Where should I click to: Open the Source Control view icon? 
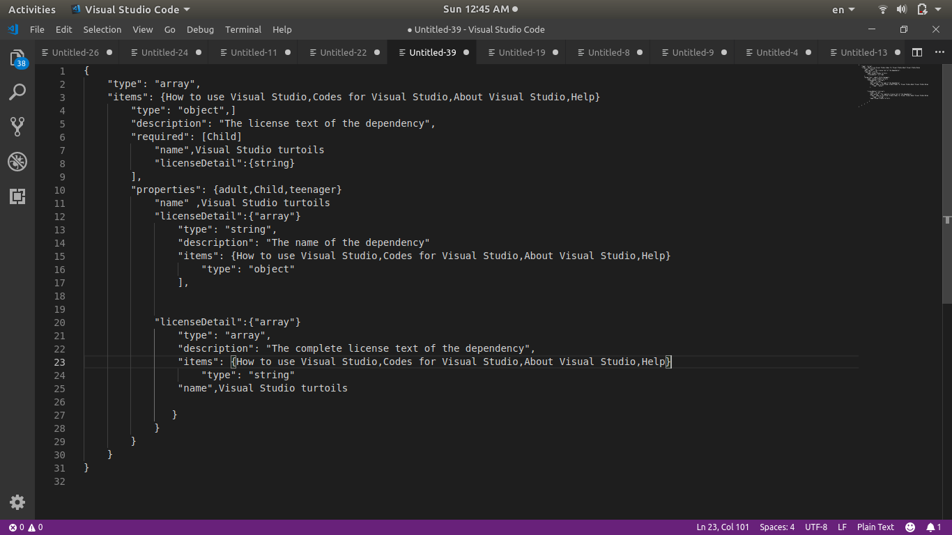(x=17, y=126)
